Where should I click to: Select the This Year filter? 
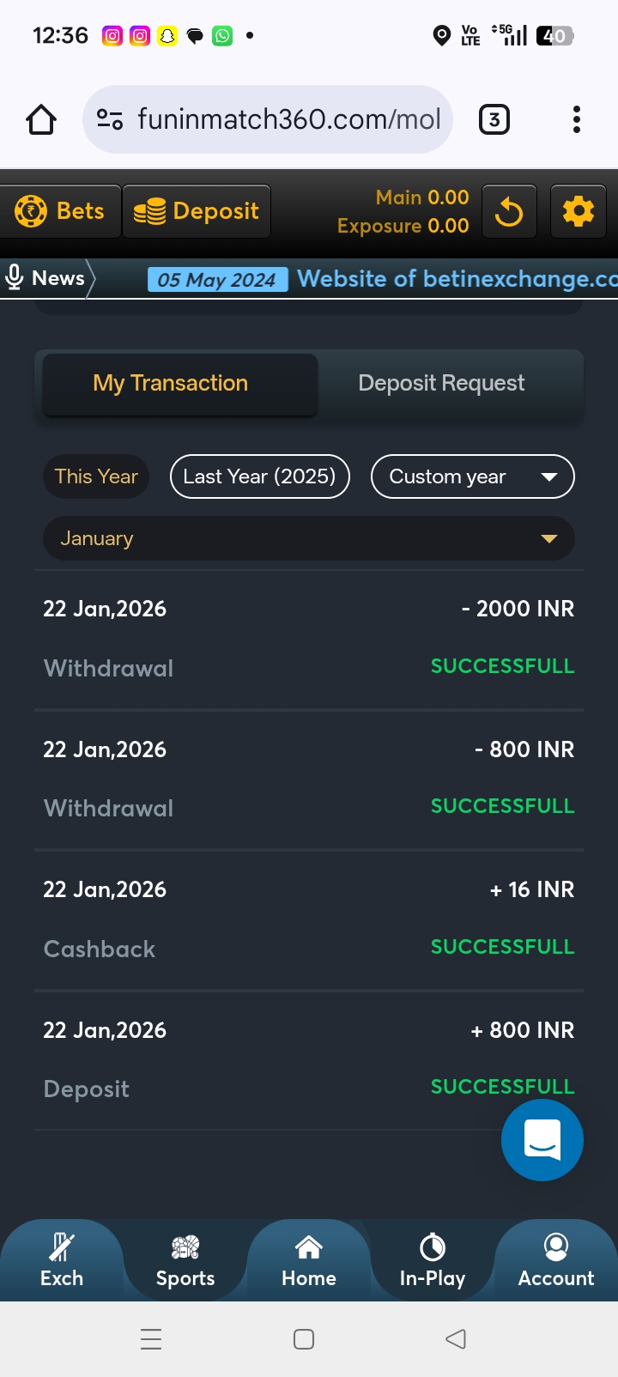coord(96,476)
